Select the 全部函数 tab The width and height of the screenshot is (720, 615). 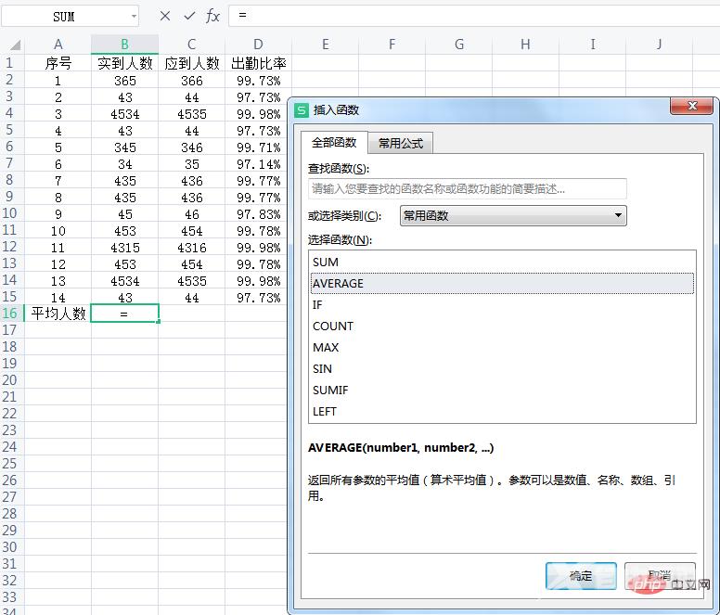click(333, 143)
